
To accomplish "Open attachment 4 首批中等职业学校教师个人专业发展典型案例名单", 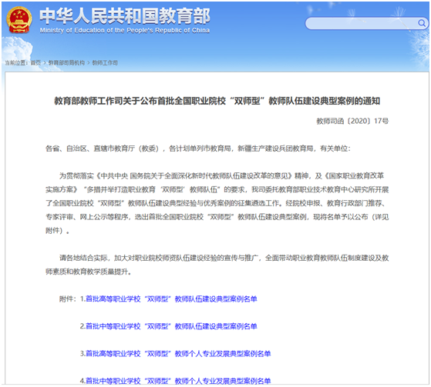I will (x=178, y=381).
